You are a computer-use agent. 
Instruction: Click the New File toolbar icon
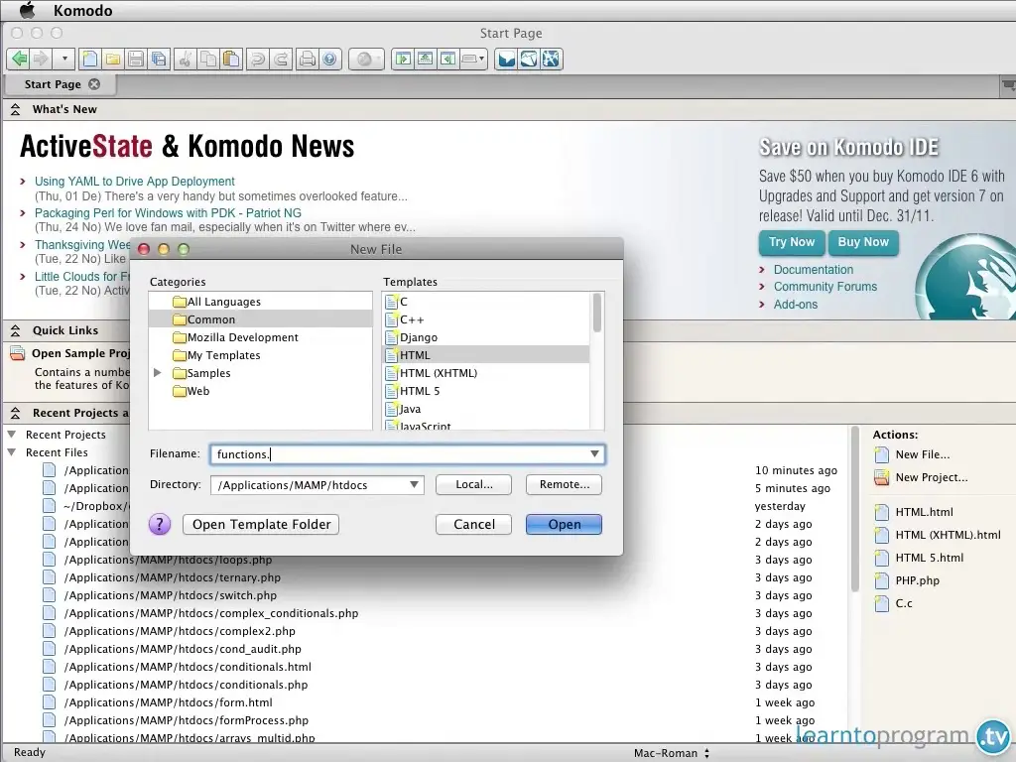tap(90, 59)
